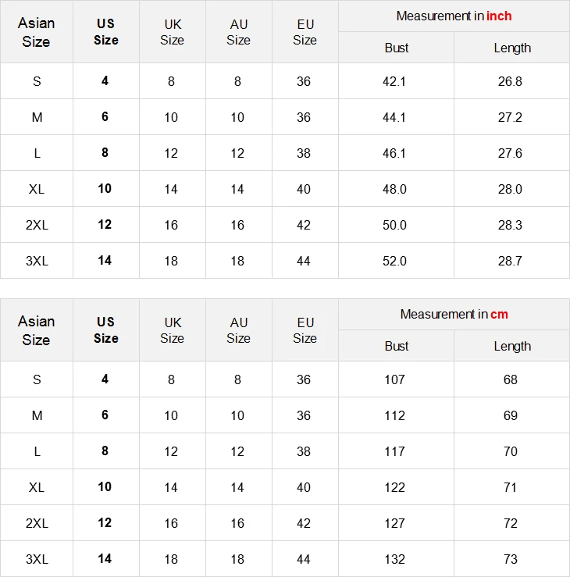Screen dimensions: 570x577
Task: Select the 122 cm bust value
Action: [x=396, y=487]
